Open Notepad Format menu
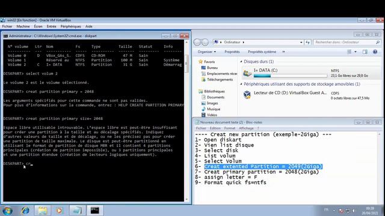The height and width of the screenshot is (216, 385). point(229,128)
